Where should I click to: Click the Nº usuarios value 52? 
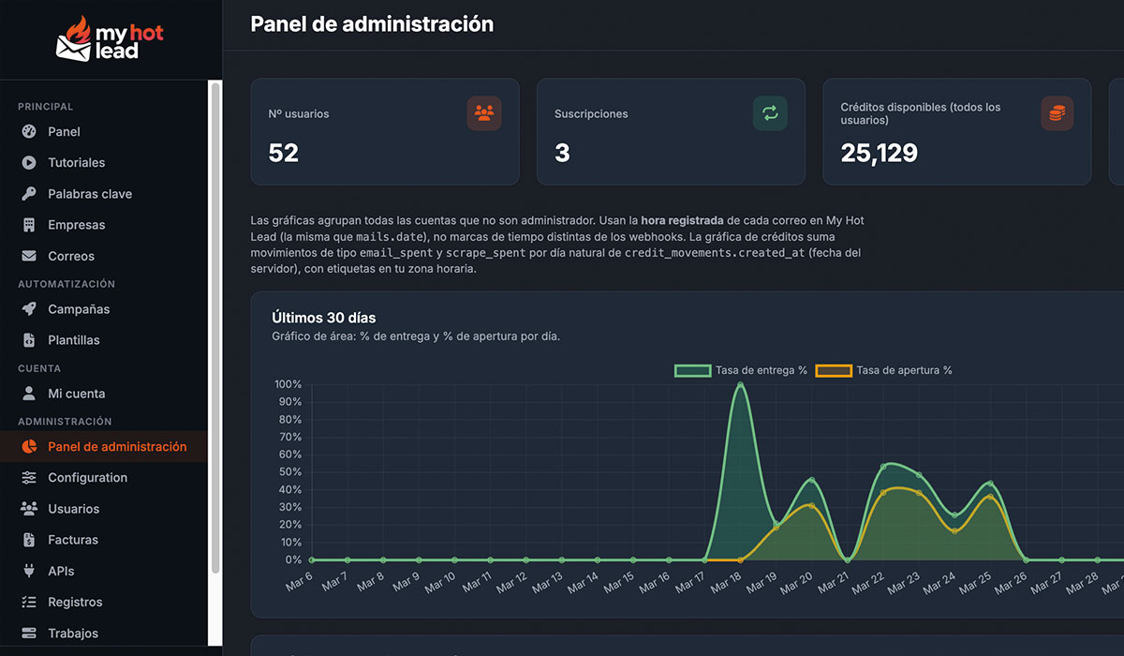coord(284,153)
